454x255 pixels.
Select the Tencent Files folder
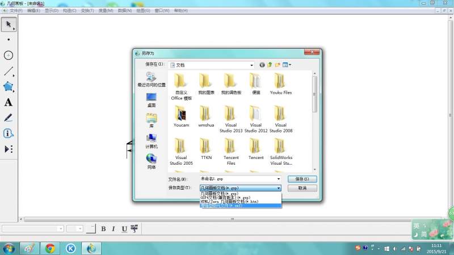tap(231, 152)
